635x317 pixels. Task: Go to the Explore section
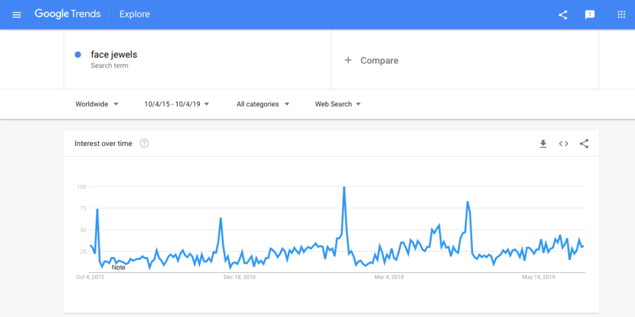point(135,14)
